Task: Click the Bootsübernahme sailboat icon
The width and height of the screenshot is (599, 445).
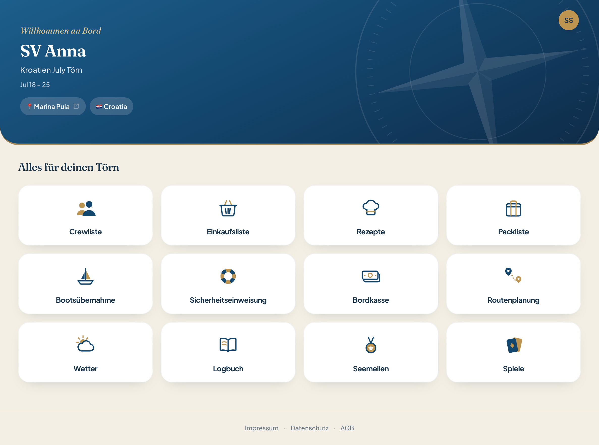Action: (86, 276)
